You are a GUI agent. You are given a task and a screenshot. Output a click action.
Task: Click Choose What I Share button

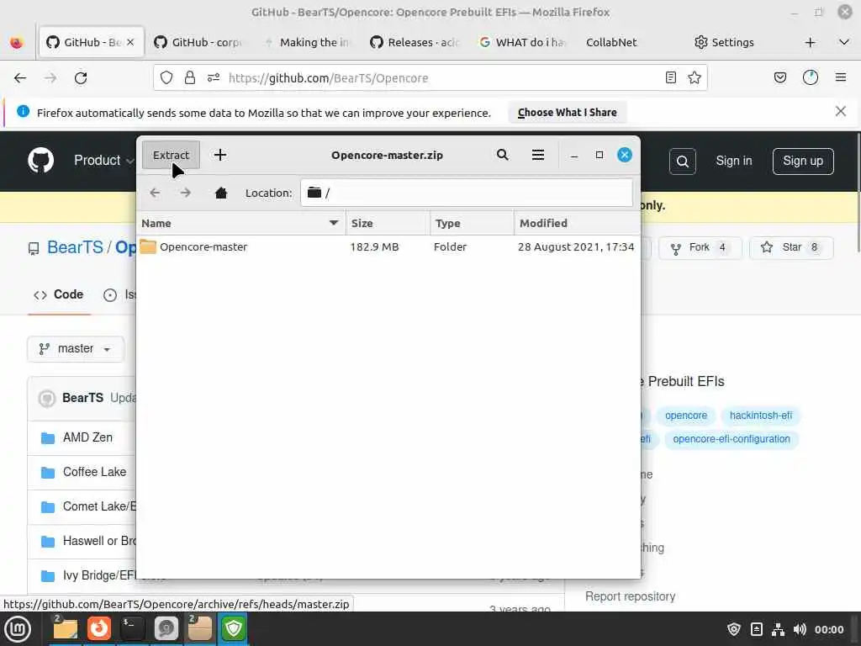(x=568, y=113)
